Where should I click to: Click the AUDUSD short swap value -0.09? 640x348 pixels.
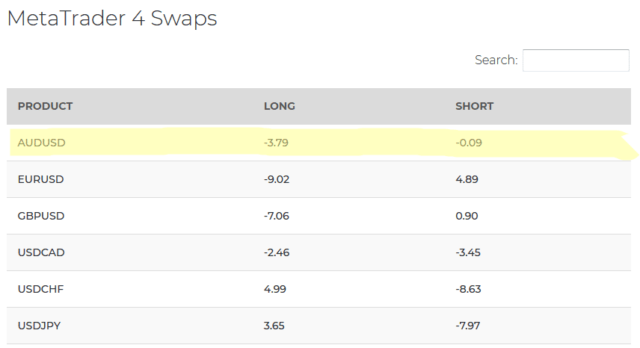(469, 143)
